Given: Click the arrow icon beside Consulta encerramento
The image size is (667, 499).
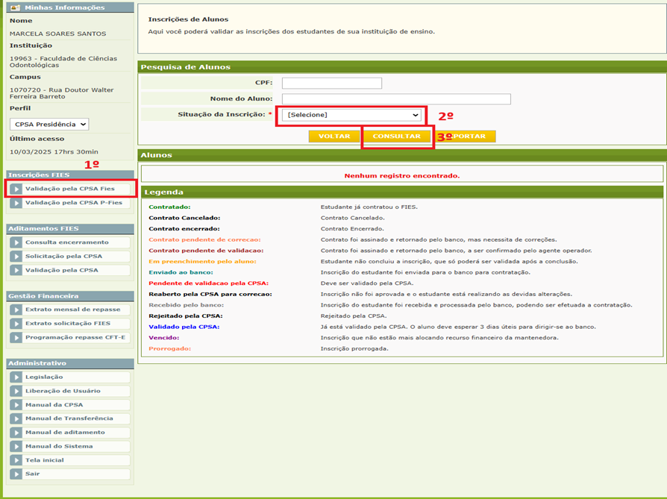Looking at the screenshot, I should 16,242.
